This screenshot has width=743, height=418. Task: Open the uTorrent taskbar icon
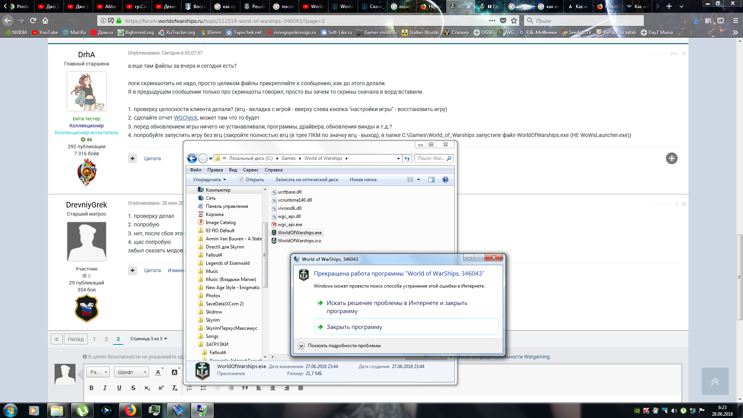[x=82, y=410]
